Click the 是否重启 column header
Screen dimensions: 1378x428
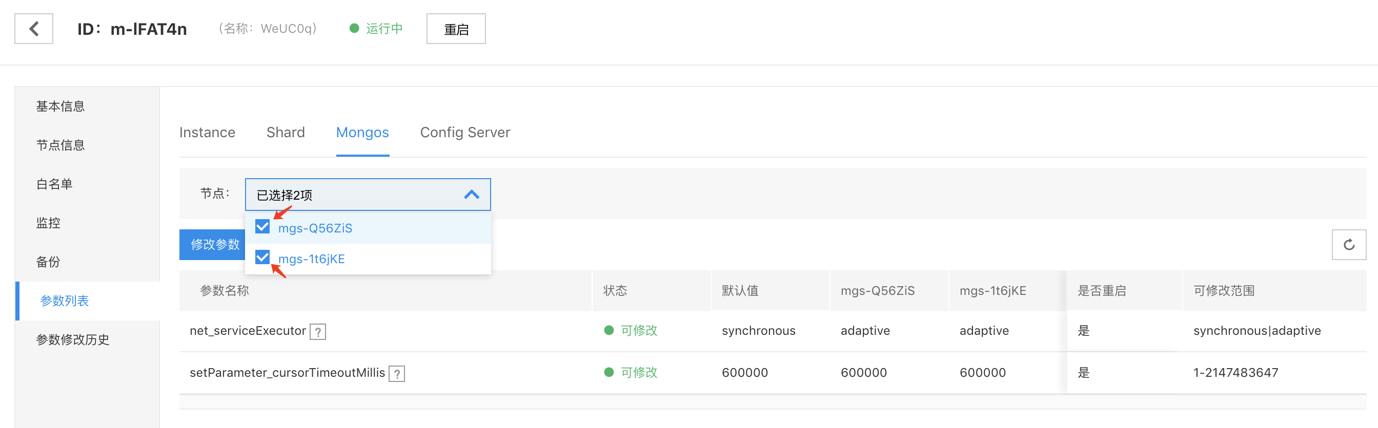click(1102, 291)
